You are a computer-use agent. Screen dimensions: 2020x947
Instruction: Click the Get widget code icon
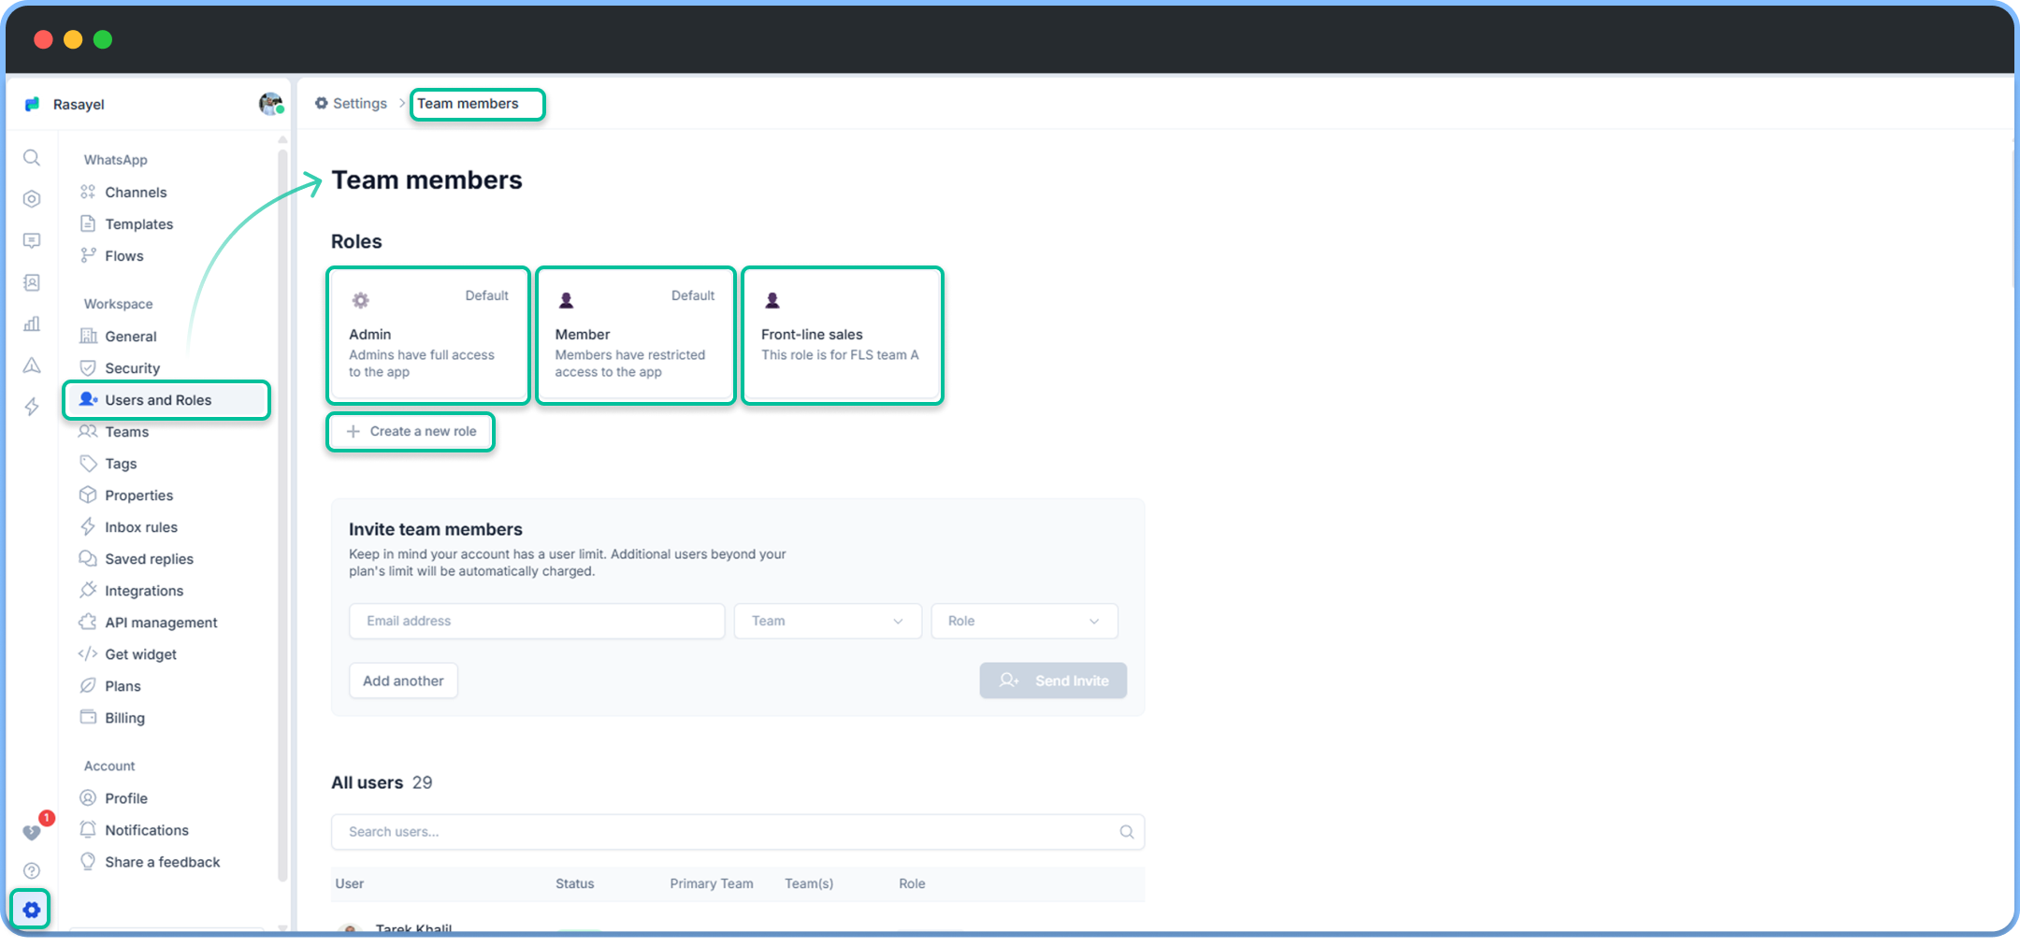[88, 653]
